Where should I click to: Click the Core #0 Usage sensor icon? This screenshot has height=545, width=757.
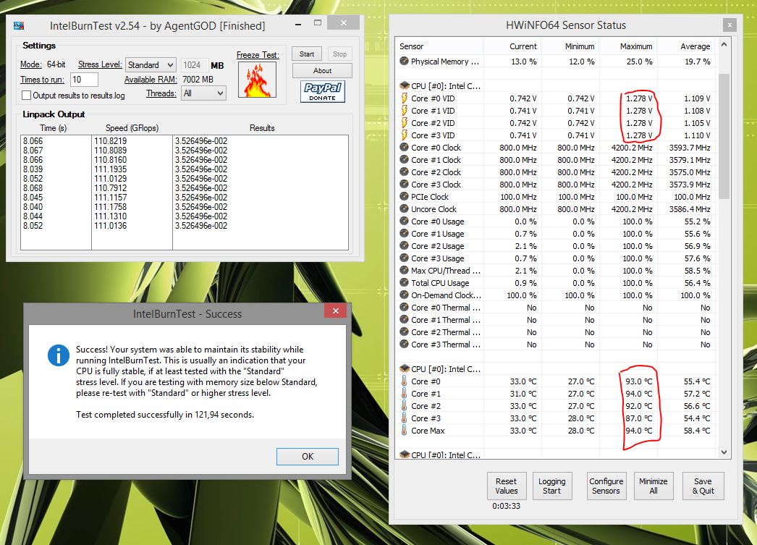[x=404, y=221]
